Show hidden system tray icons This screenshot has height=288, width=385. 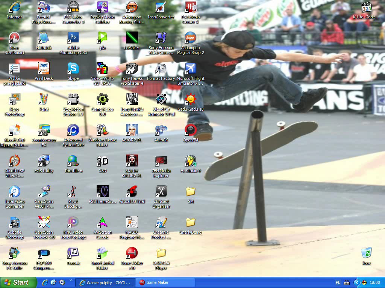(356, 282)
